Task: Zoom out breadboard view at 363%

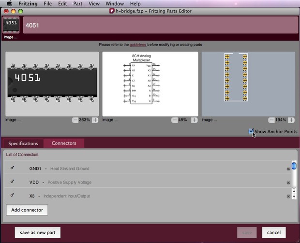Action: click(x=75, y=120)
